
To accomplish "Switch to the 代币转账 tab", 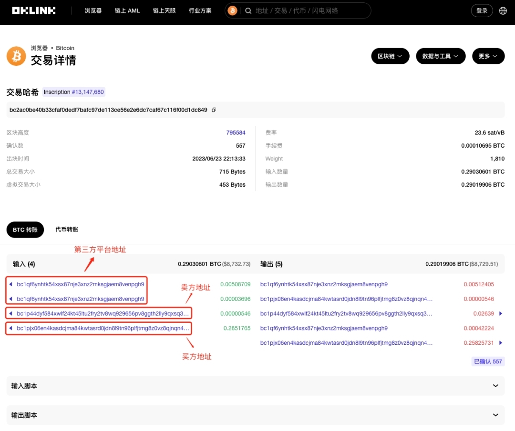I will point(67,229).
